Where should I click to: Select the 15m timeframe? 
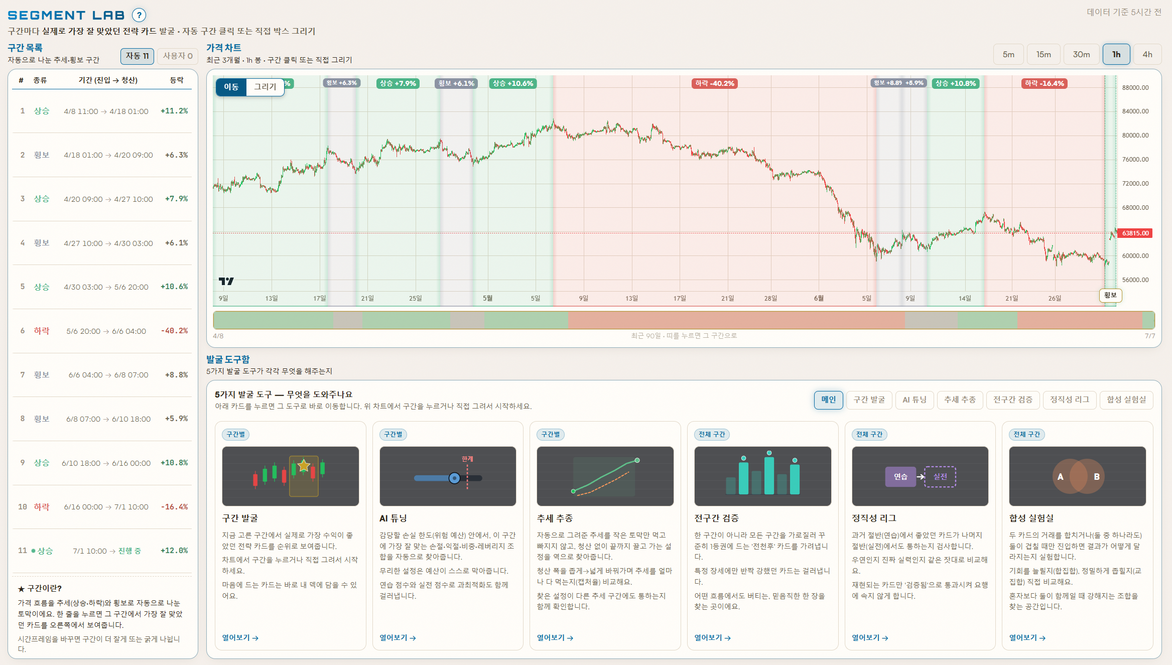(1044, 54)
